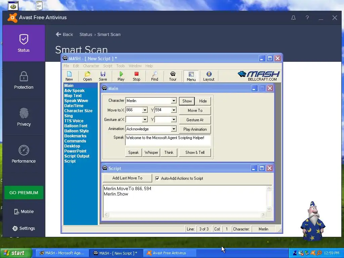Click the Play Animation button

pyautogui.click(x=195, y=129)
